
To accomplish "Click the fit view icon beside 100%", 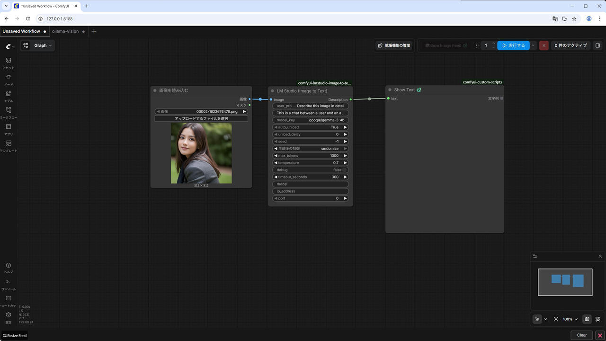I will [x=556, y=319].
